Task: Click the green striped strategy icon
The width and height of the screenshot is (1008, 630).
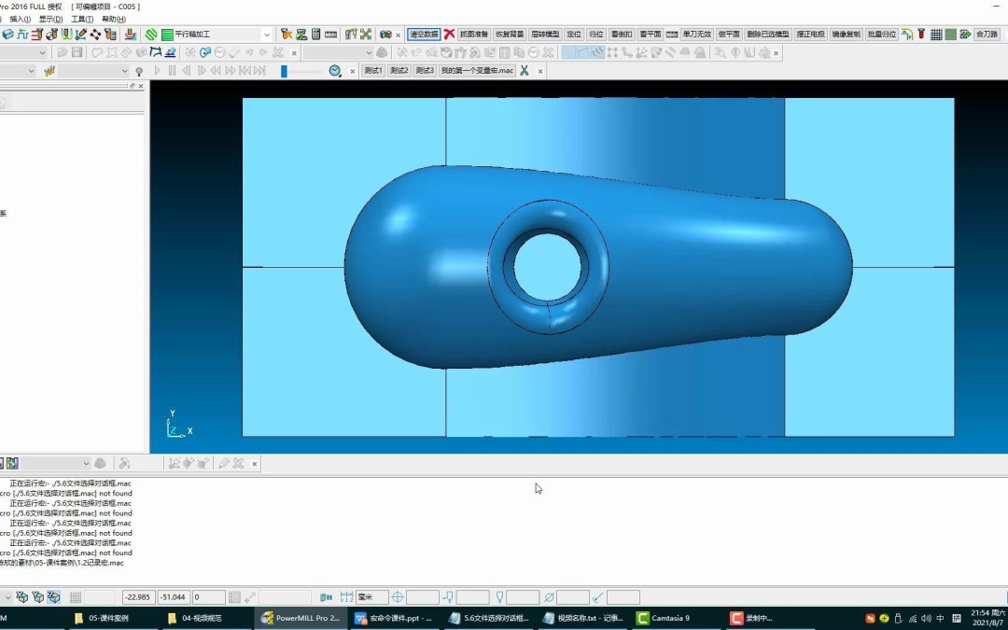Action: [x=151, y=35]
